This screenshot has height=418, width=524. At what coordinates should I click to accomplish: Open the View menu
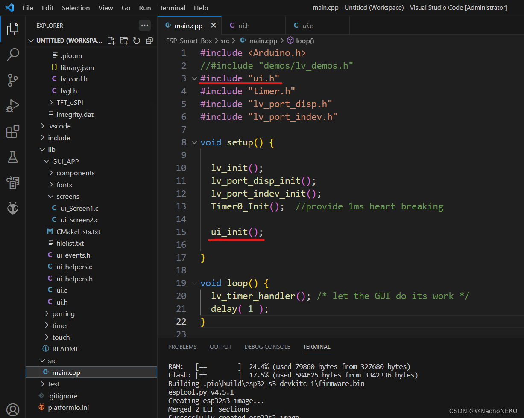coord(105,8)
